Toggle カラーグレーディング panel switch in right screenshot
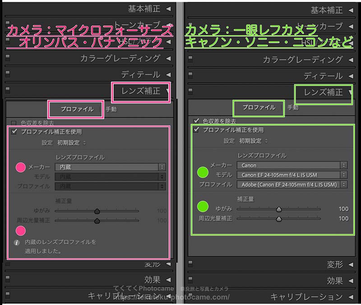Image resolution: width=361 pixels, height=305 pixels. pyautogui.click(x=190, y=59)
